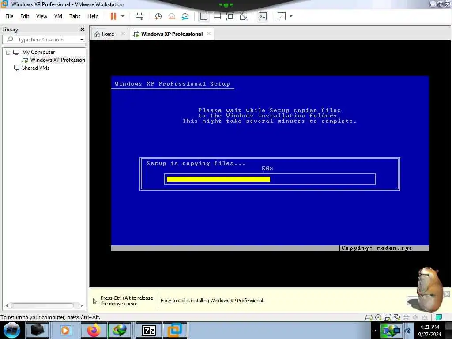Click the Setup copying progress bar
The image size is (452, 339).
(x=270, y=179)
